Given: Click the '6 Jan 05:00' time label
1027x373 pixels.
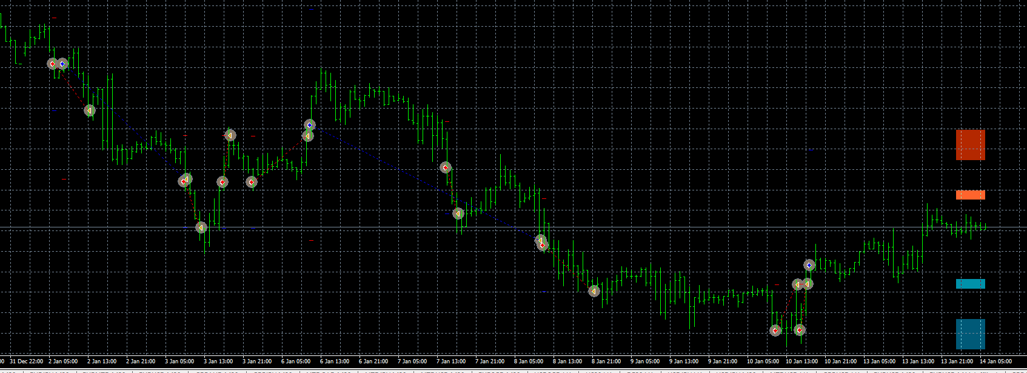Looking at the screenshot, I should point(296,361).
